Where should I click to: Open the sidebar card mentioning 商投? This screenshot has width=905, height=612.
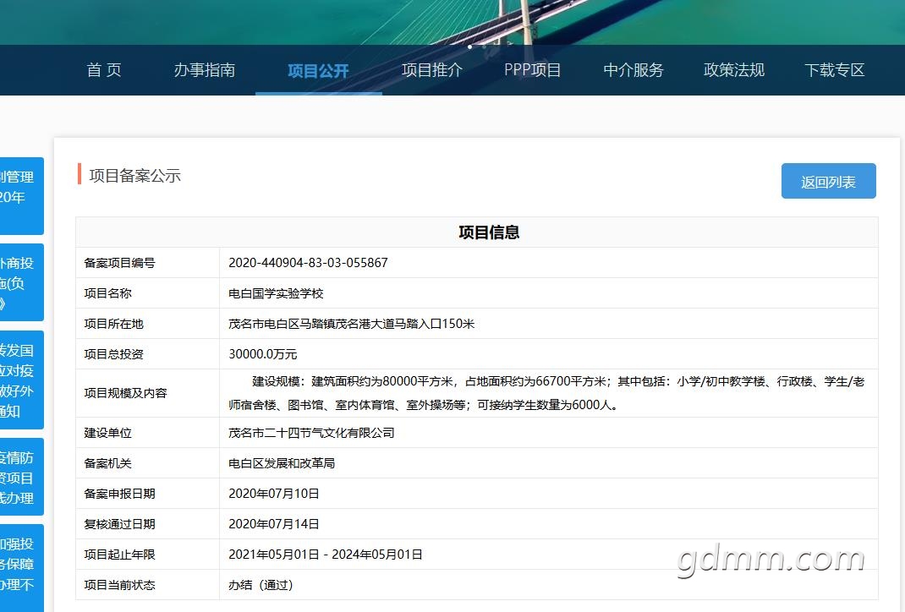tap(21, 282)
